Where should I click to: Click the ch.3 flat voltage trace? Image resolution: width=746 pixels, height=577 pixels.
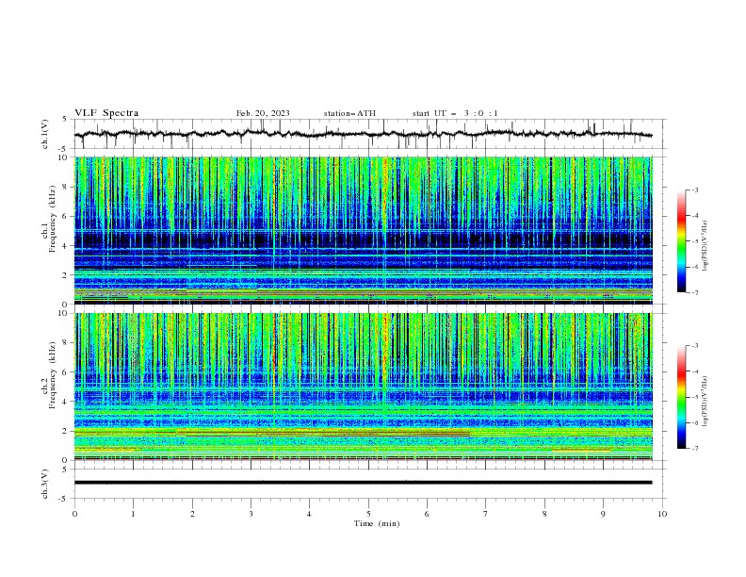pyautogui.click(x=363, y=483)
